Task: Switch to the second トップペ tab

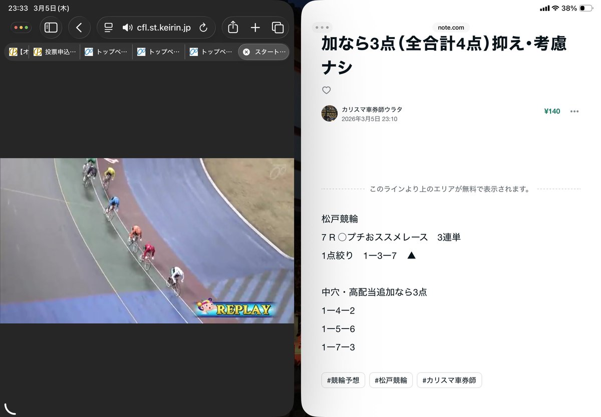Action: tap(159, 52)
